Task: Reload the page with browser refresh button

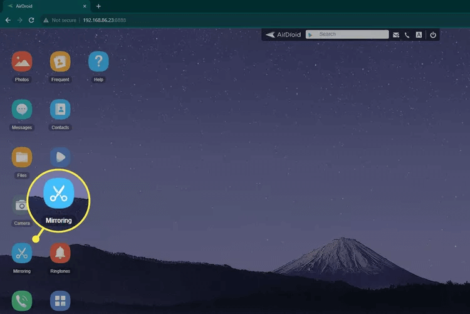Action: coord(31,20)
